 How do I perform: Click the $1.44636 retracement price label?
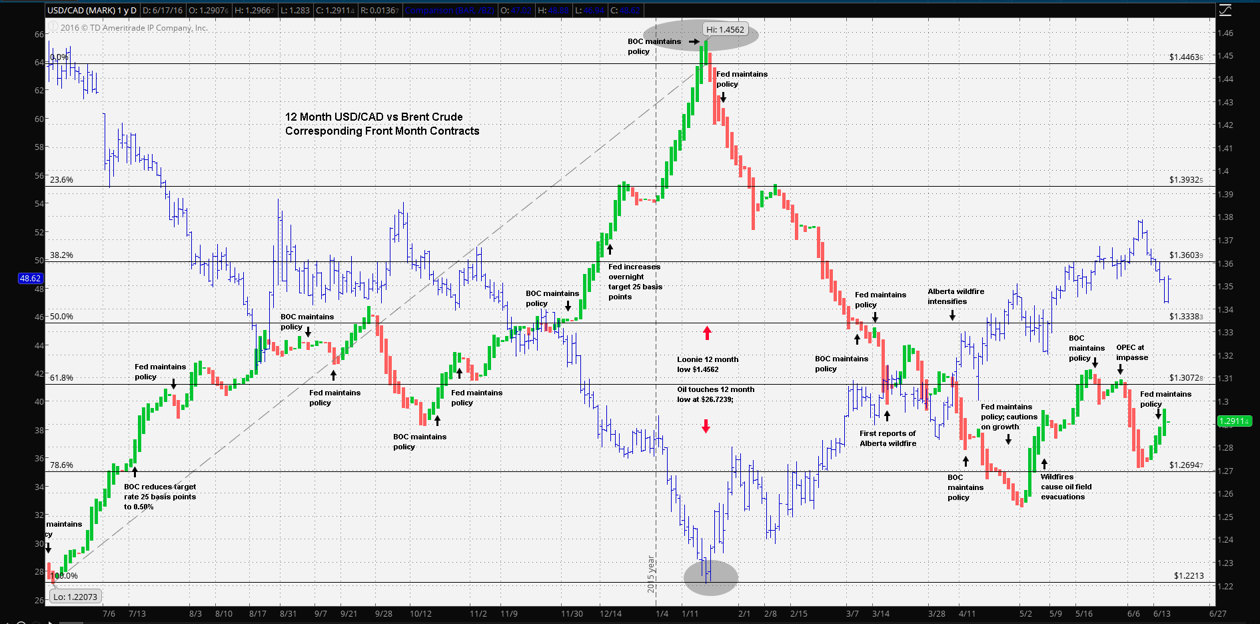point(1186,57)
